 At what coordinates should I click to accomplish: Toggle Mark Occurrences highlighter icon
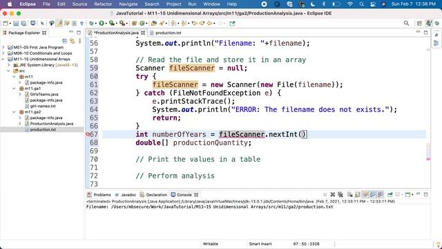59,24
